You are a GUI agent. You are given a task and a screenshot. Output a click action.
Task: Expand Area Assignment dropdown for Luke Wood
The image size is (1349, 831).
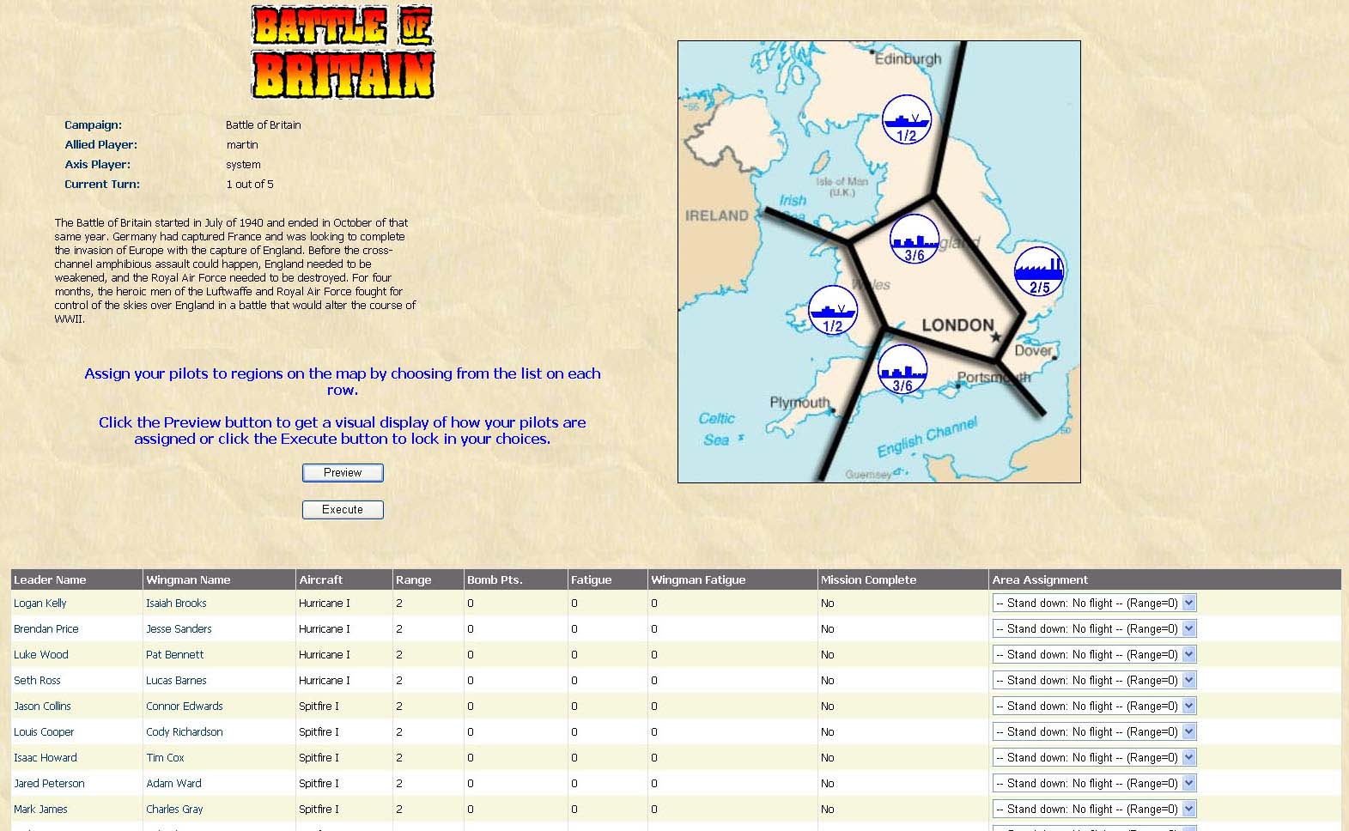(x=1094, y=655)
